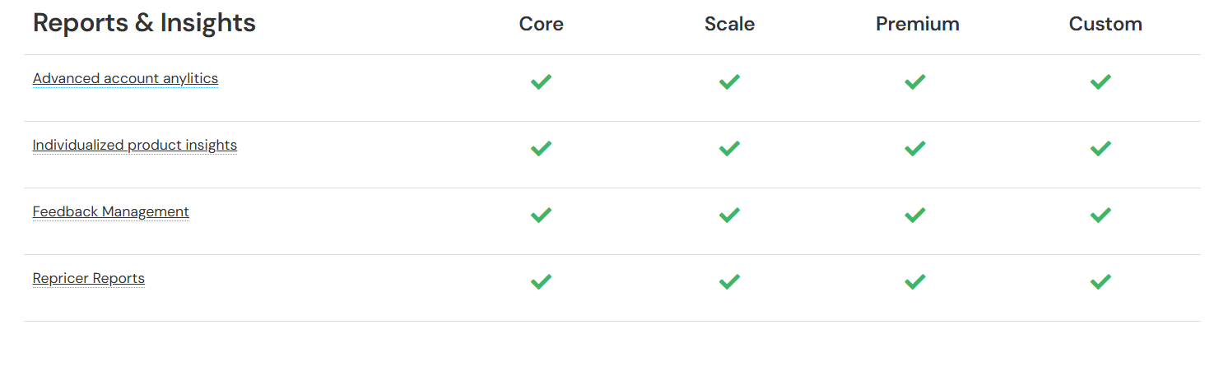Click Core checkmark for Repricer Reports
This screenshot has height=385, width=1214.
click(x=541, y=282)
